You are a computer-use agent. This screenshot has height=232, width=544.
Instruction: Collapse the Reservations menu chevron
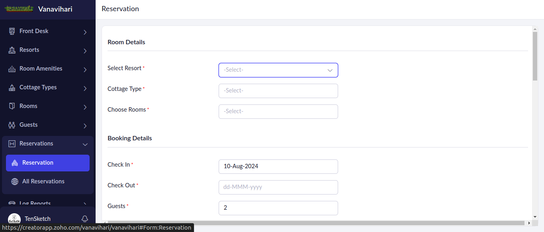click(x=85, y=144)
